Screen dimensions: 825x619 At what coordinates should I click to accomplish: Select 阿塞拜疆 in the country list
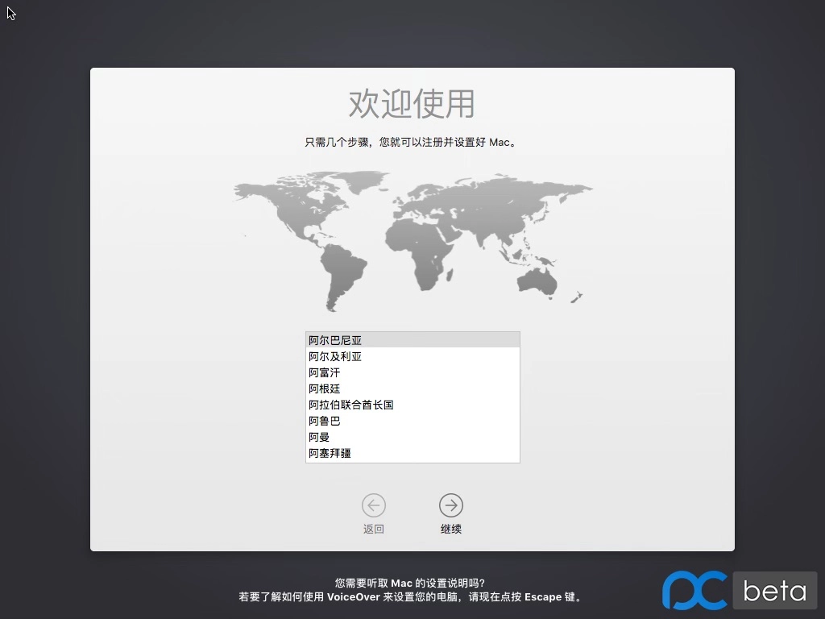[412, 453]
